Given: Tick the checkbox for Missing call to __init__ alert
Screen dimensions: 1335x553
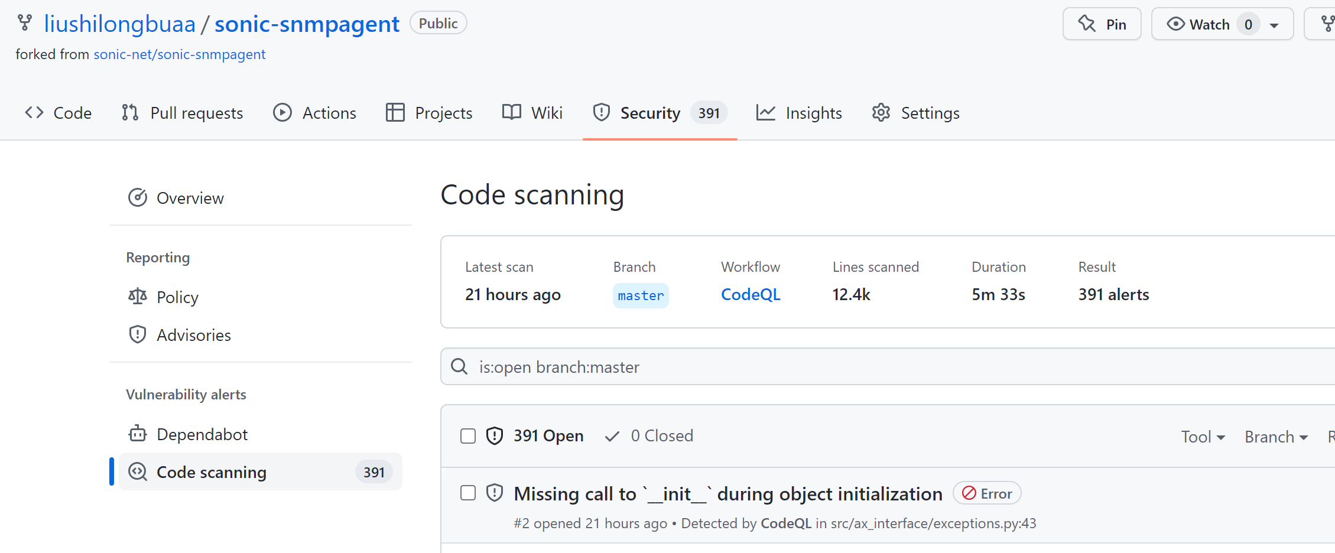Looking at the screenshot, I should tap(468, 493).
